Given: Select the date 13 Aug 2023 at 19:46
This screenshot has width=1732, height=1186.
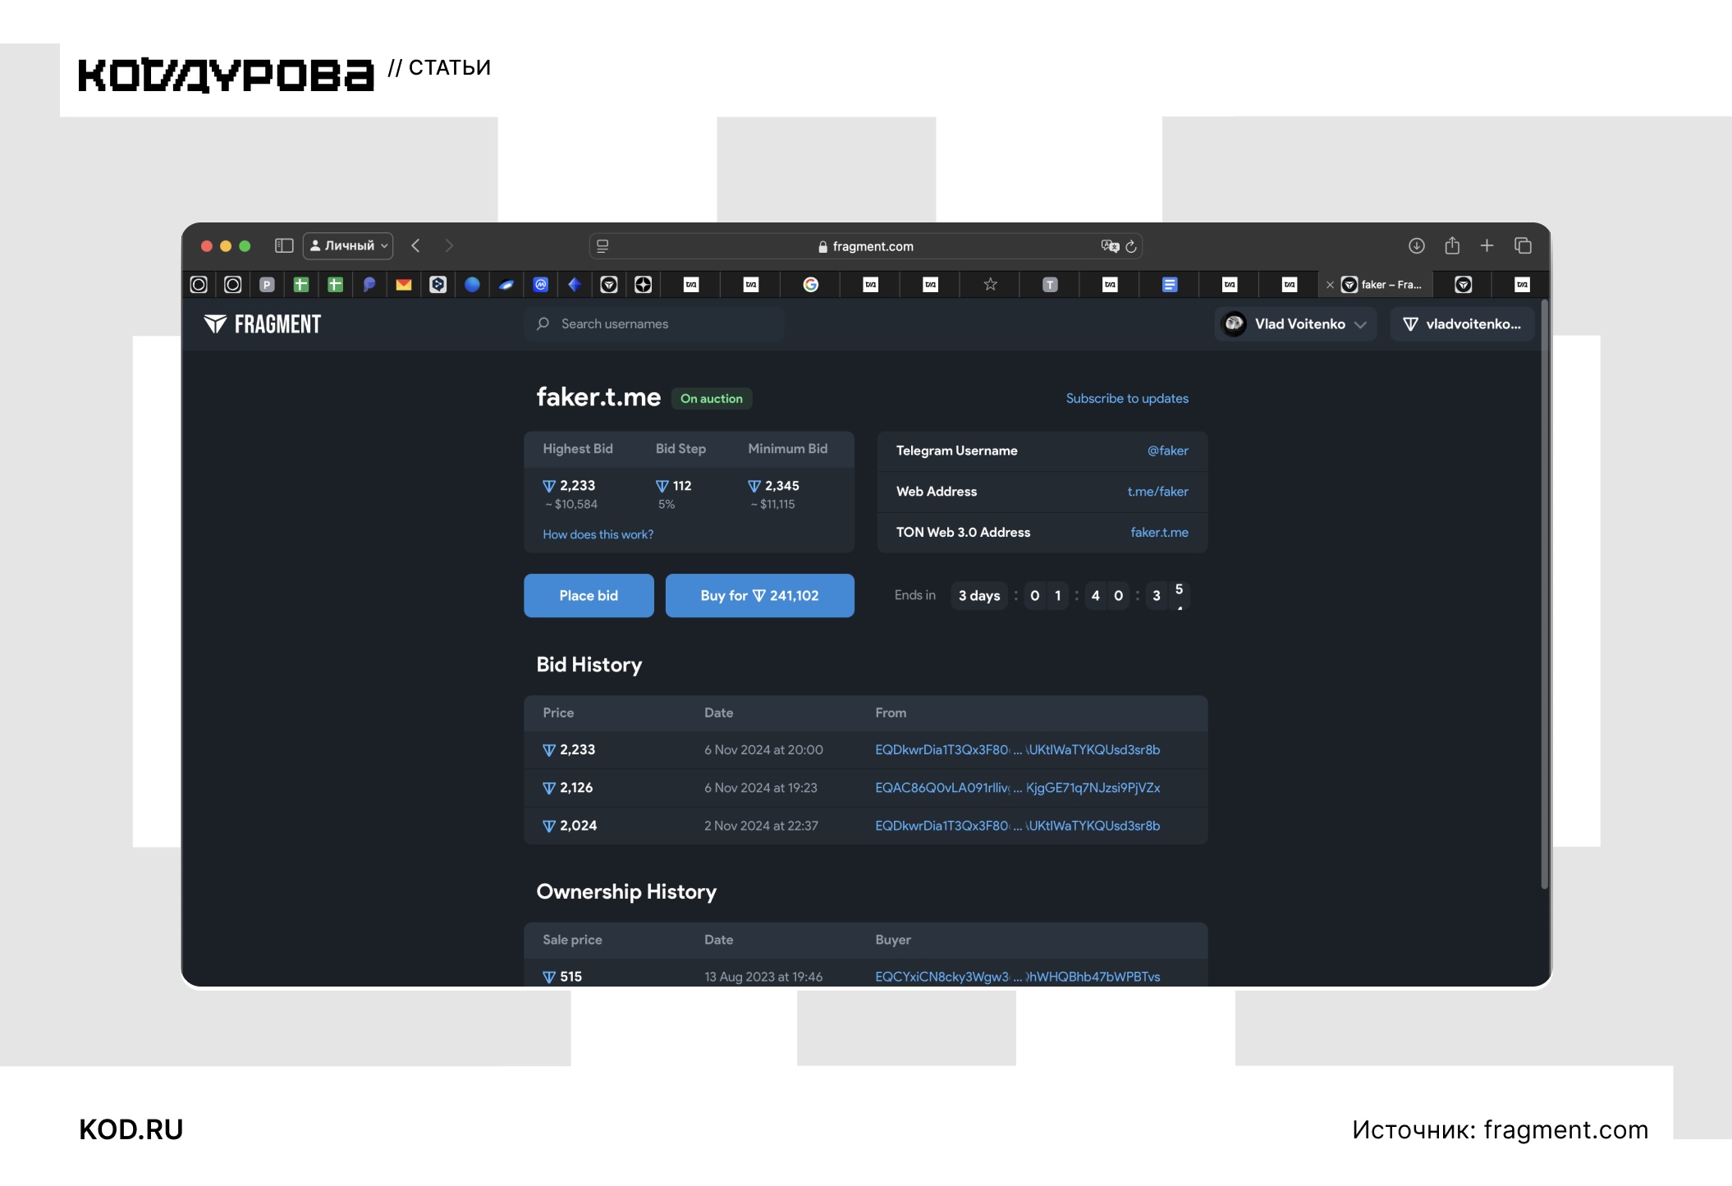Looking at the screenshot, I should coord(763,977).
